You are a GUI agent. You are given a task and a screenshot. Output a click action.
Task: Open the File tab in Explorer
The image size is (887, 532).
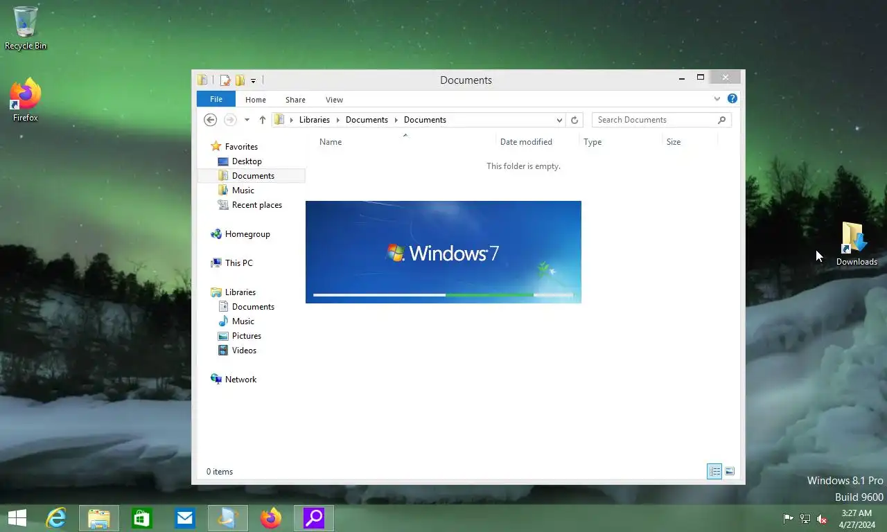(216, 99)
